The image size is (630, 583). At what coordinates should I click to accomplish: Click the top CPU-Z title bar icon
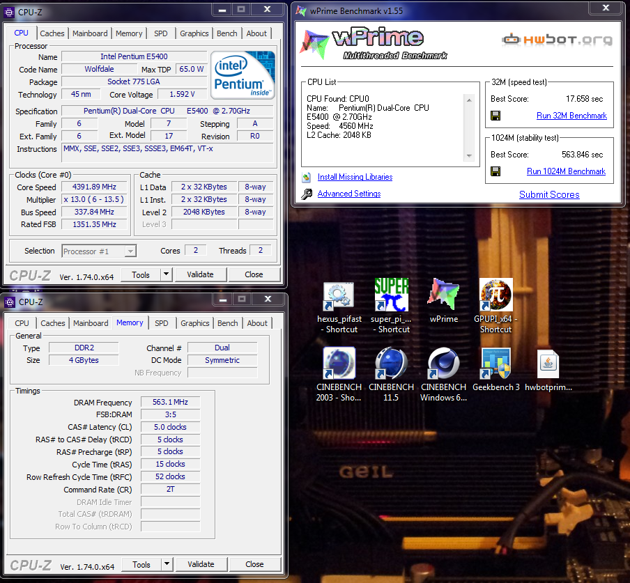pyautogui.click(x=9, y=12)
